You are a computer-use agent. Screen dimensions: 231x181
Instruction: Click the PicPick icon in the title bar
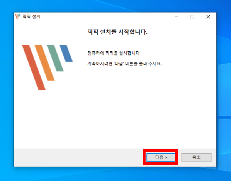18,17
